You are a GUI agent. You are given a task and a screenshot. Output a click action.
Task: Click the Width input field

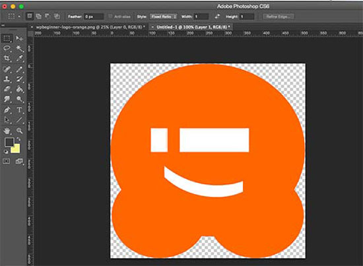pos(201,17)
